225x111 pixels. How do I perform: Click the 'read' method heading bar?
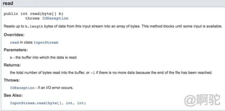(112, 3)
